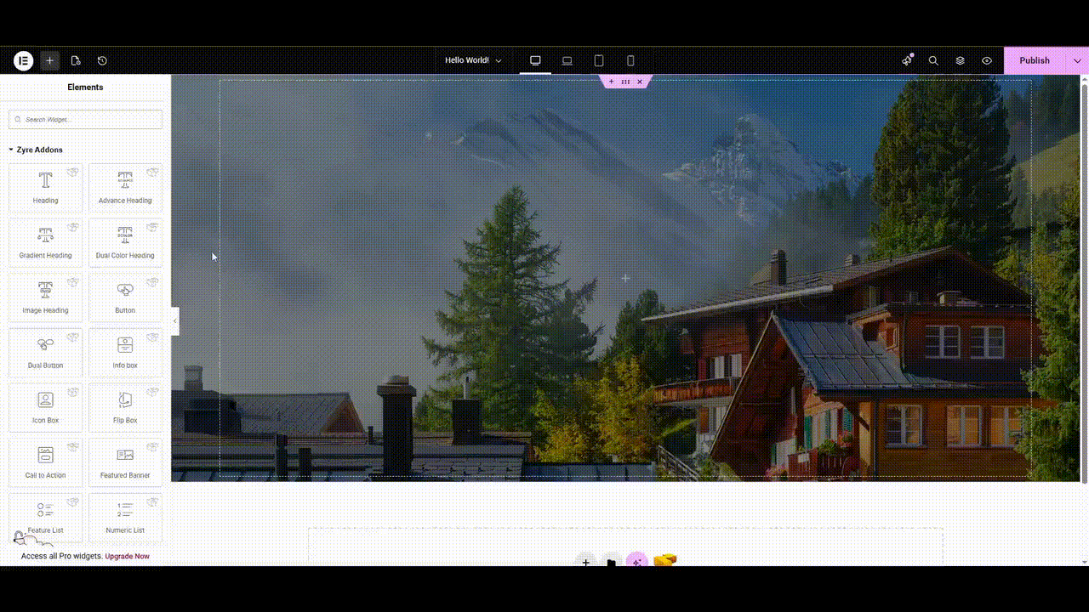Screen dimensions: 1089x612
Task: Select the Dual Color Heading widget
Action: click(x=125, y=242)
